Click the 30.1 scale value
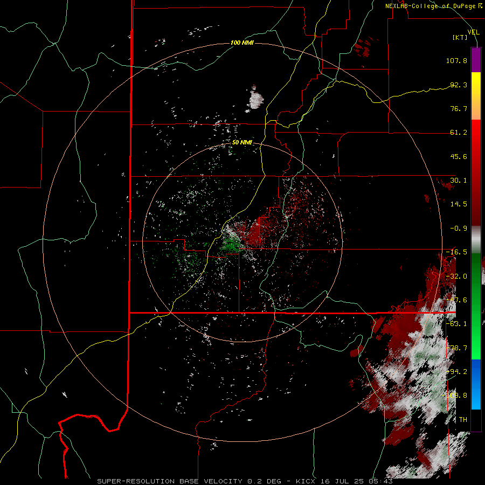 click(x=459, y=181)
